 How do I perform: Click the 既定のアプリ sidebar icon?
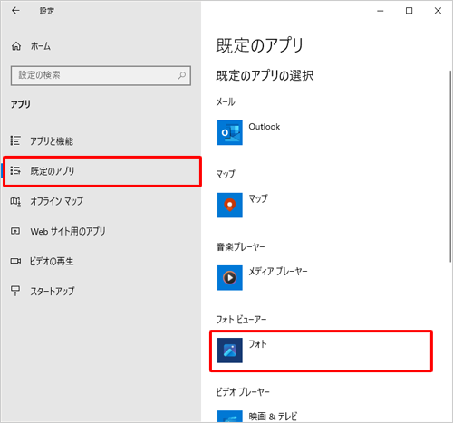coord(15,170)
